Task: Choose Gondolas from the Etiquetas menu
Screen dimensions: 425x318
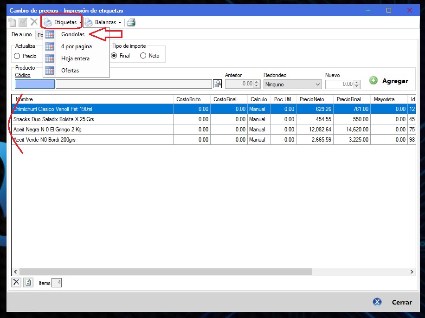Action: [x=73, y=34]
